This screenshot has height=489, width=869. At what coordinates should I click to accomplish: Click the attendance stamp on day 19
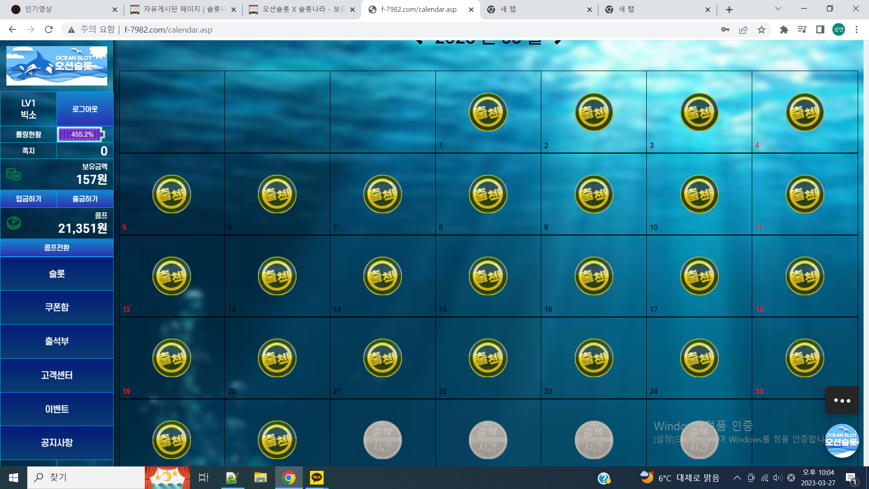click(172, 358)
